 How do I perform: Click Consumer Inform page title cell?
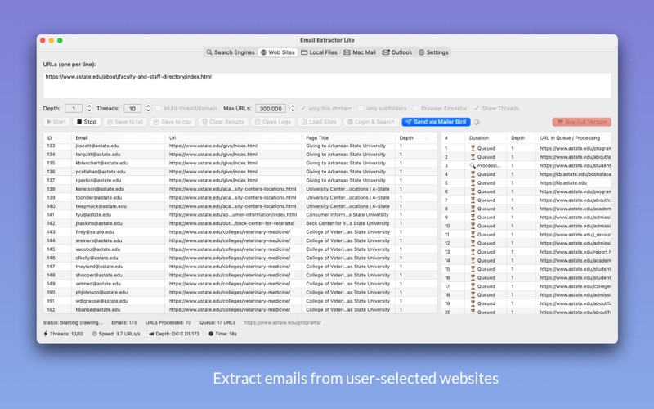click(347, 215)
